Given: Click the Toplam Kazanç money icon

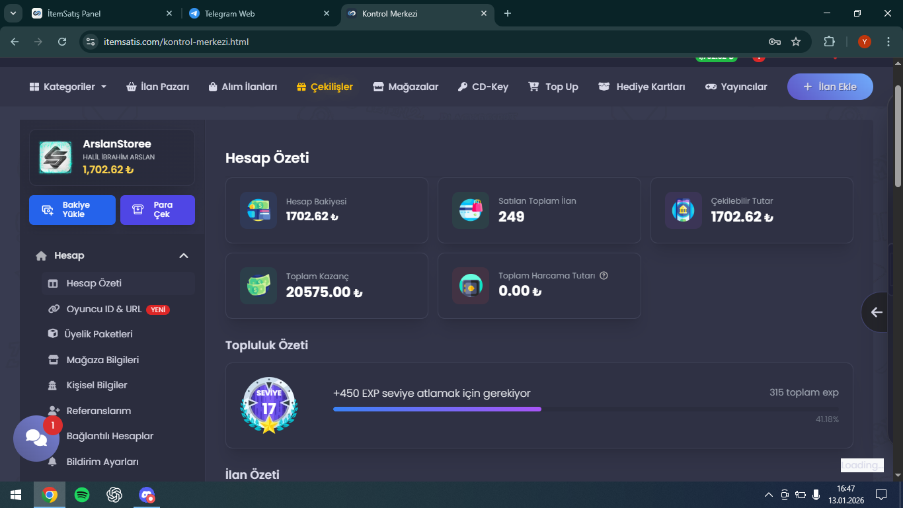Looking at the screenshot, I should pos(258,286).
